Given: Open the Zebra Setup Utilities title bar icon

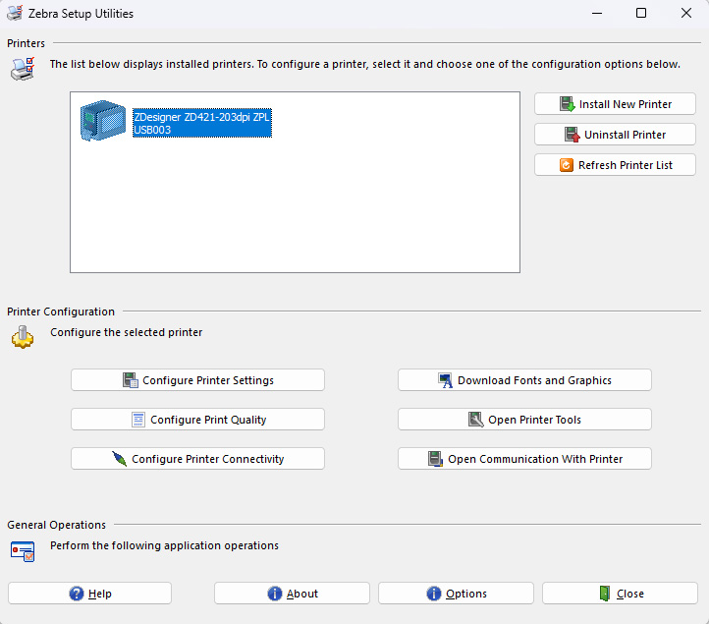Looking at the screenshot, I should coord(14,14).
